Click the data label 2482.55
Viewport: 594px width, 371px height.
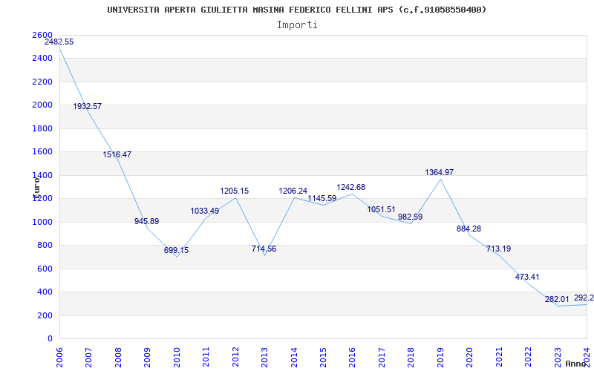(59, 42)
